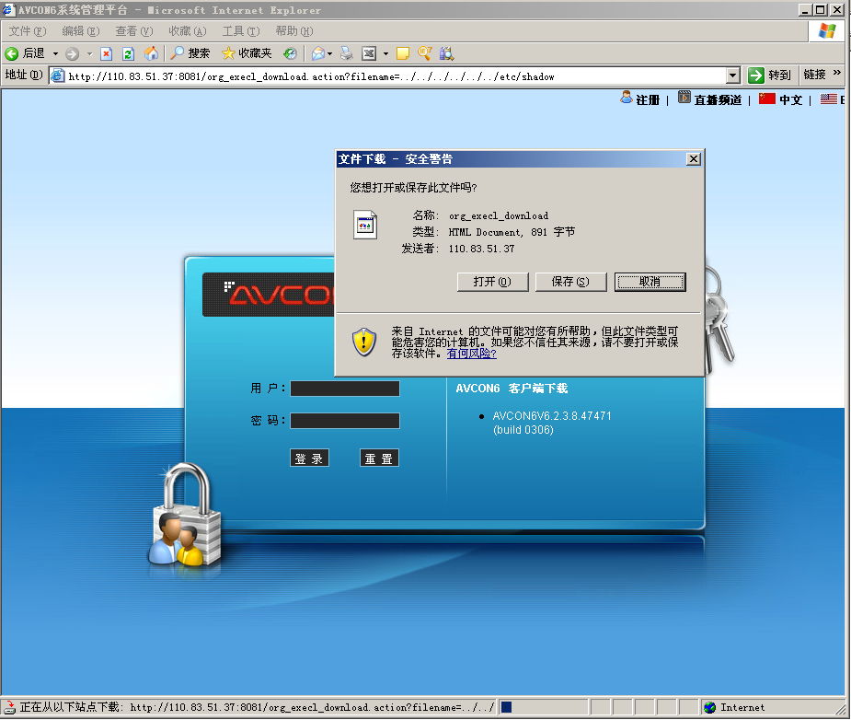Image resolution: width=851 pixels, height=720 pixels.
Task: Click the Research magnifier icon
Action: point(424,52)
